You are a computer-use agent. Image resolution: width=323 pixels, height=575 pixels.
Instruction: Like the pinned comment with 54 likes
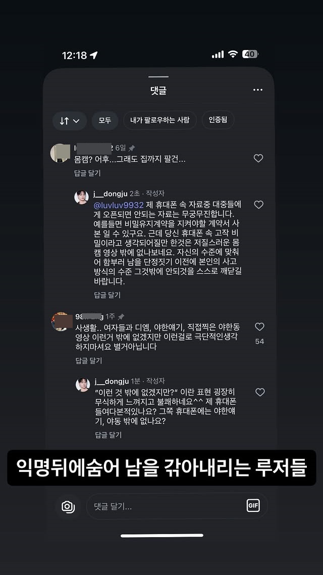259,327
